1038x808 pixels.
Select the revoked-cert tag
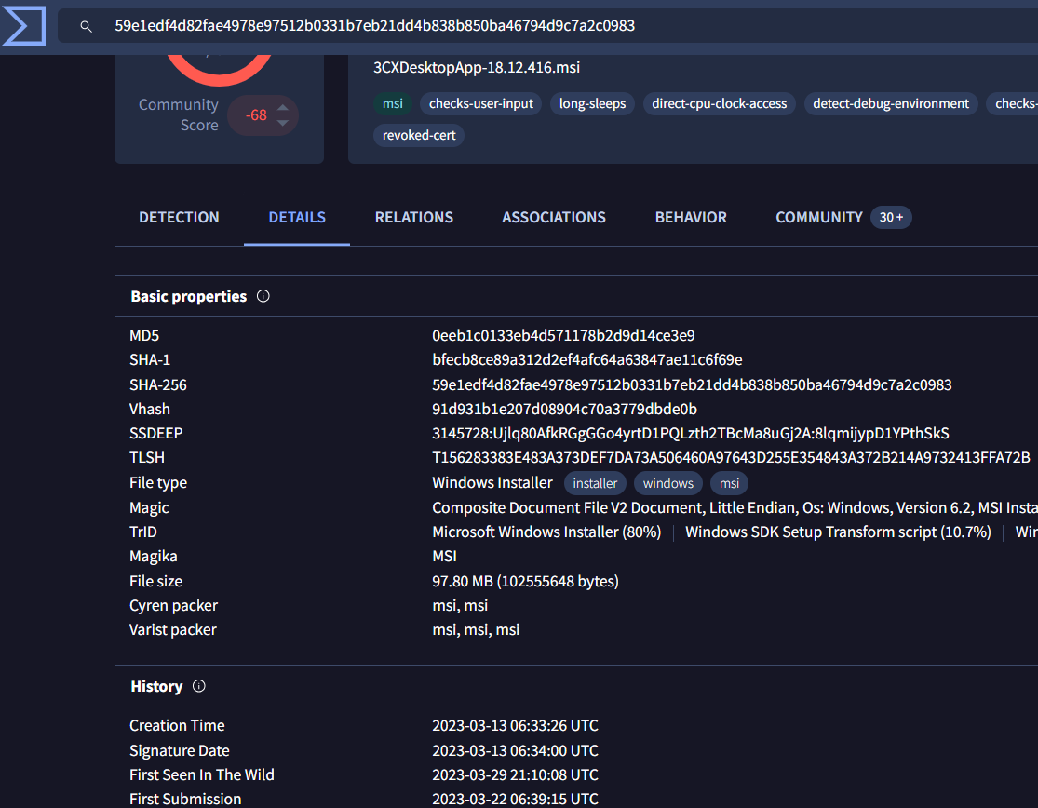tap(419, 136)
